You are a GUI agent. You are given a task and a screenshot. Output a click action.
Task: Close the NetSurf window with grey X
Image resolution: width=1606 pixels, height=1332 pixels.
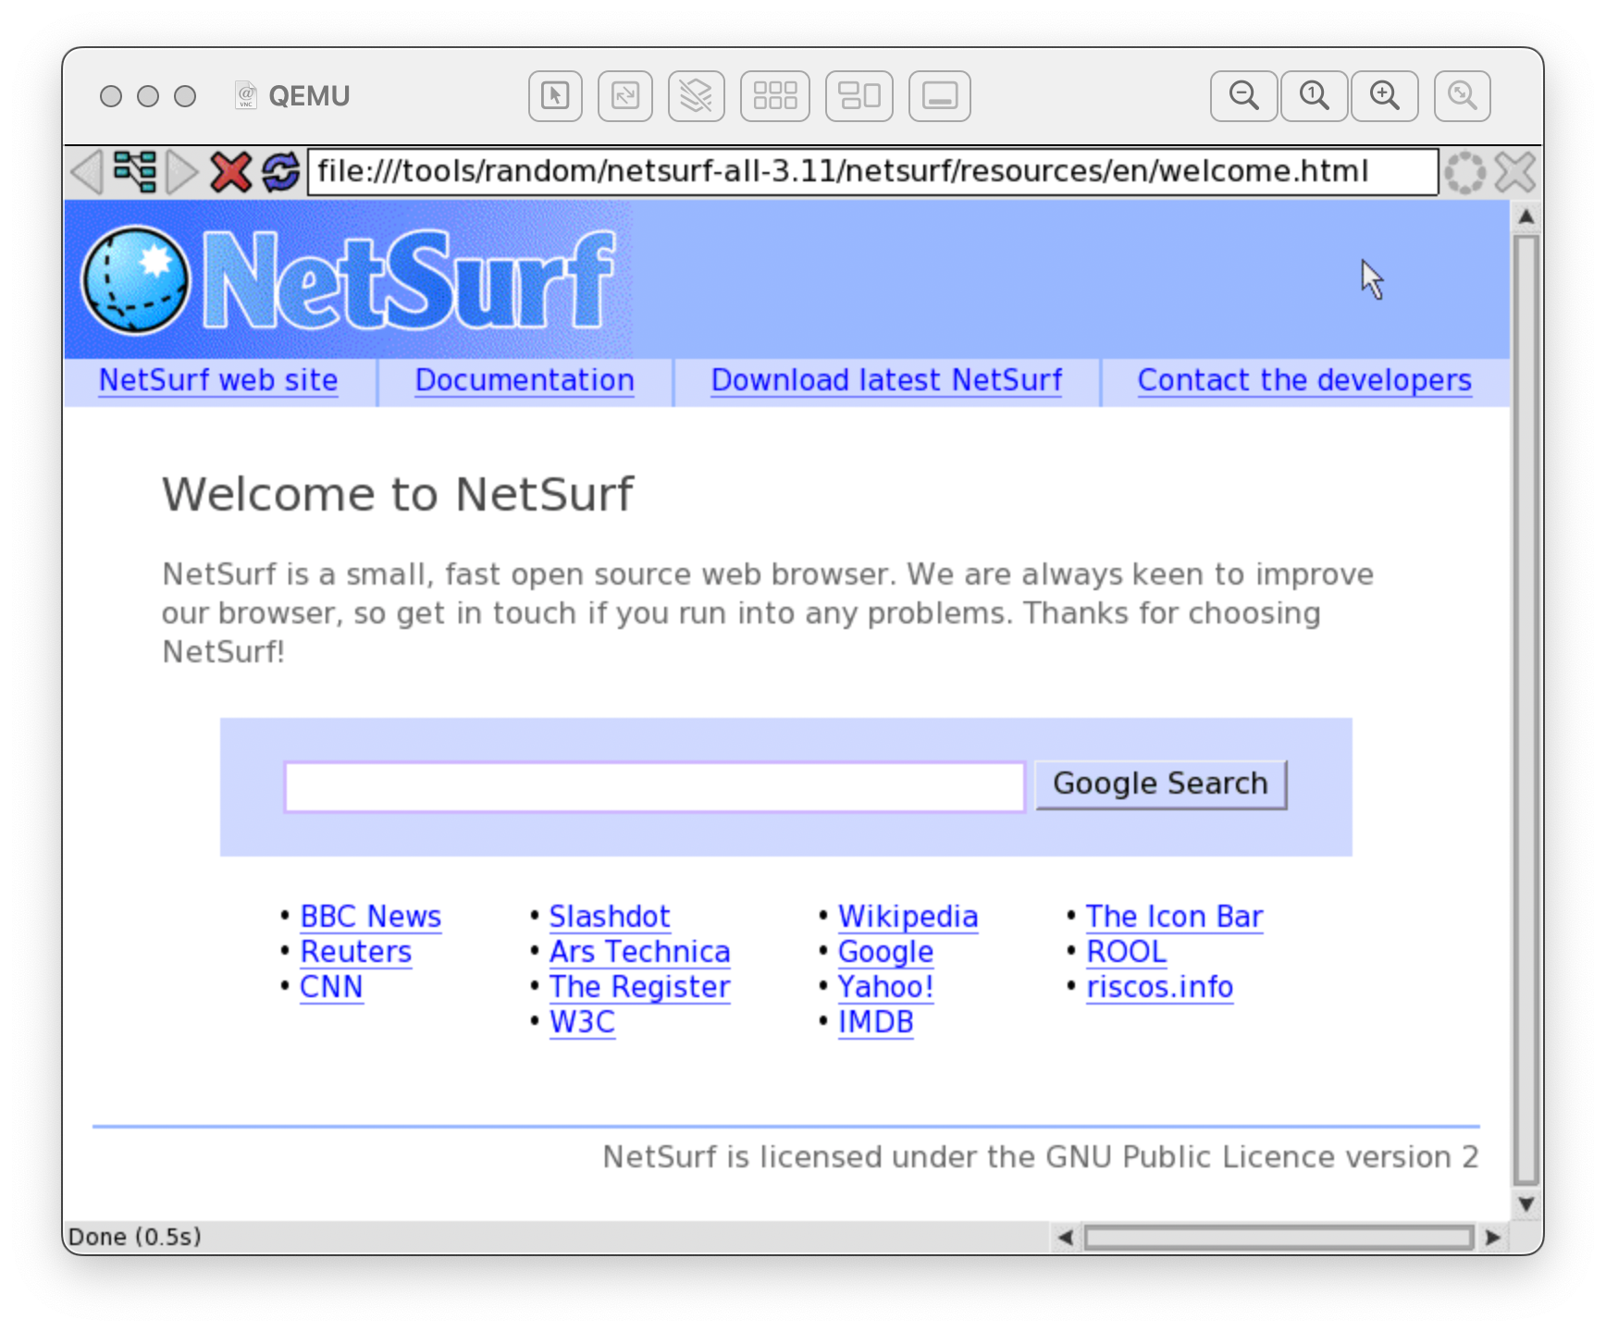coord(1514,172)
